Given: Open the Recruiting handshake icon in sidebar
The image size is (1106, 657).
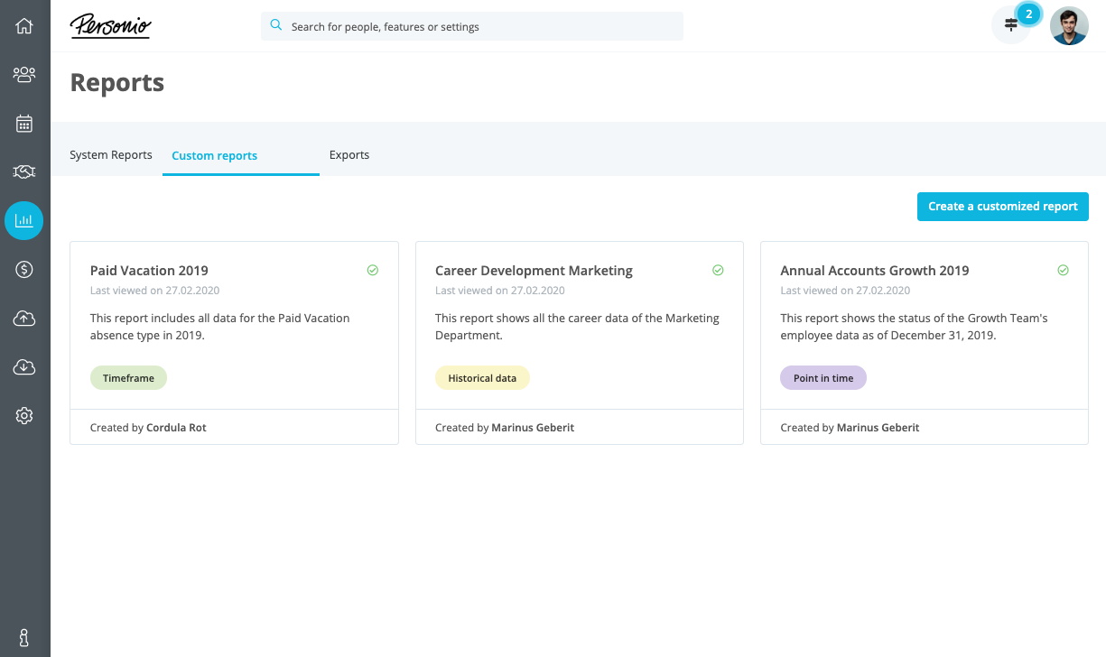Looking at the screenshot, I should pos(24,171).
